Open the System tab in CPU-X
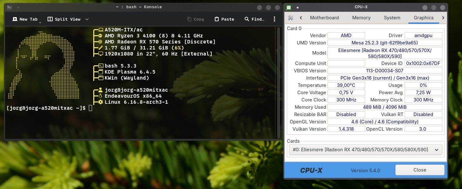The height and width of the screenshot is (189, 462). coord(392,18)
